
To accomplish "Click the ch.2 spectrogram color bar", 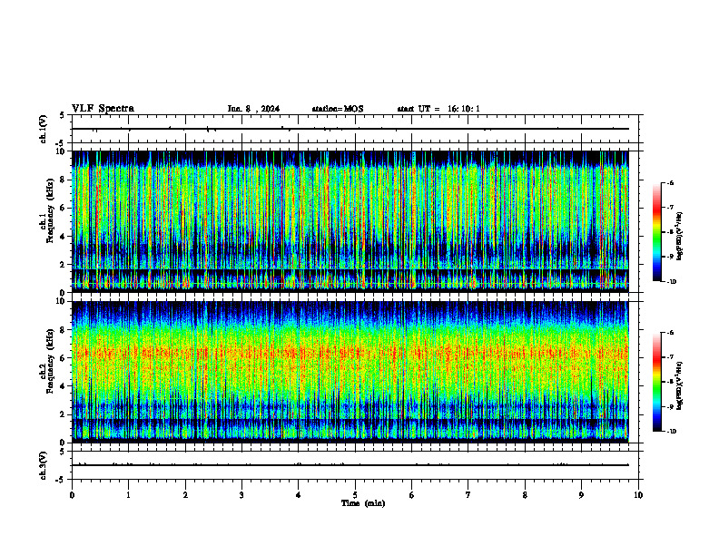I will [x=656, y=382].
